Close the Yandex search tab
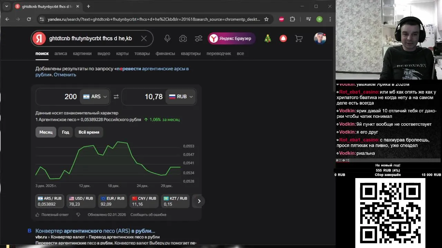This screenshot has width=442, height=248. (78, 7)
